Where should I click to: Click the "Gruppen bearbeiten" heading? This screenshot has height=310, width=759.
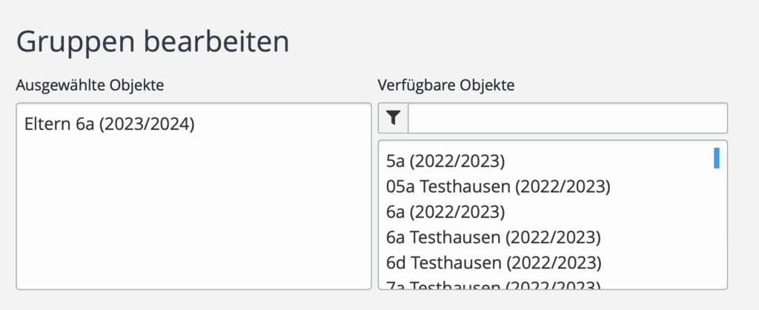tap(152, 42)
